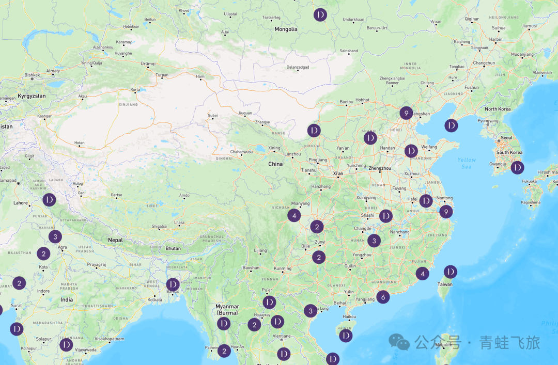Select the Harbin city label
This screenshot has height=365, width=558.
(x=495, y=39)
